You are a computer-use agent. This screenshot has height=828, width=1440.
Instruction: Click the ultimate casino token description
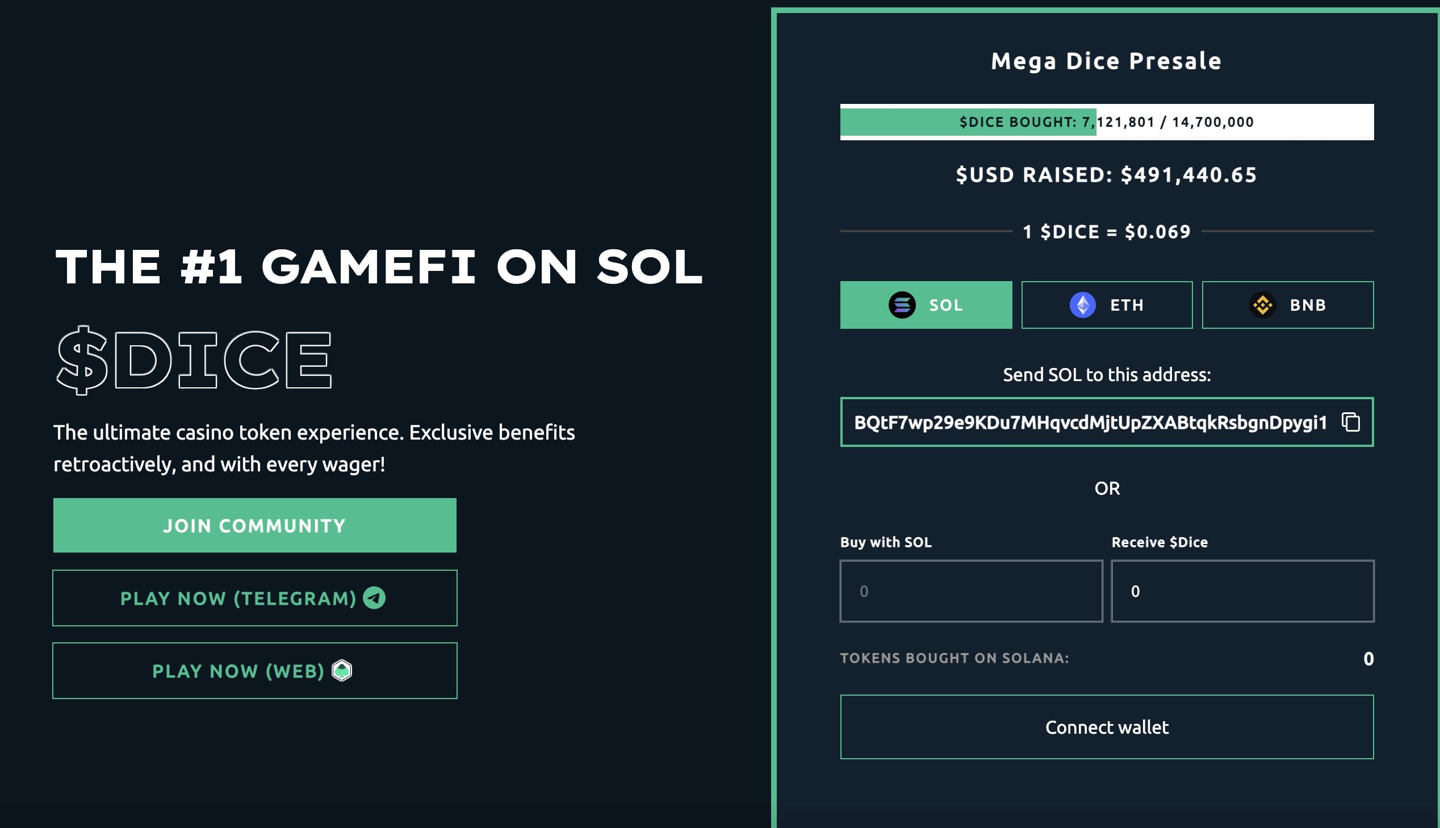(x=315, y=448)
